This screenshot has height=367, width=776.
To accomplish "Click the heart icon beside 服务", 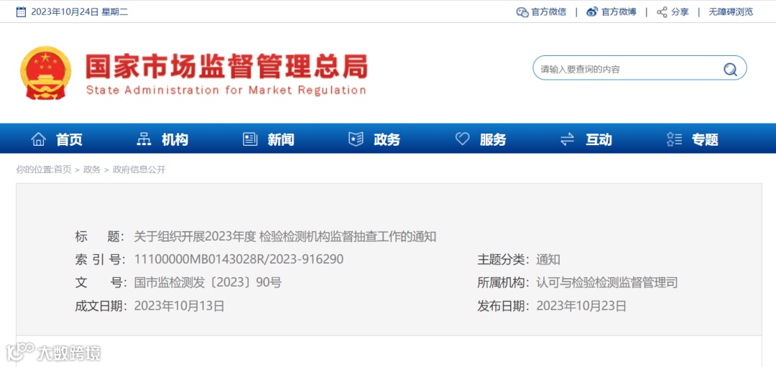I will (462, 139).
